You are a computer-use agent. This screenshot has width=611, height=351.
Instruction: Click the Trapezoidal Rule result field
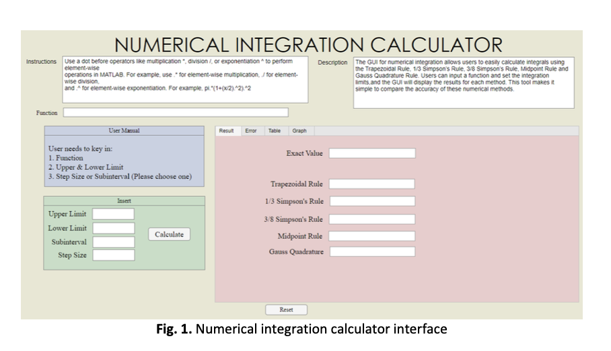pyautogui.click(x=372, y=184)
